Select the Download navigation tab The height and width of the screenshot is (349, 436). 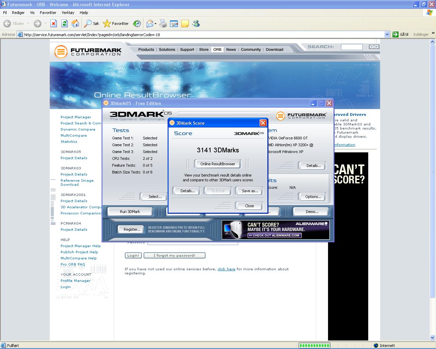[x=275, y=49]
